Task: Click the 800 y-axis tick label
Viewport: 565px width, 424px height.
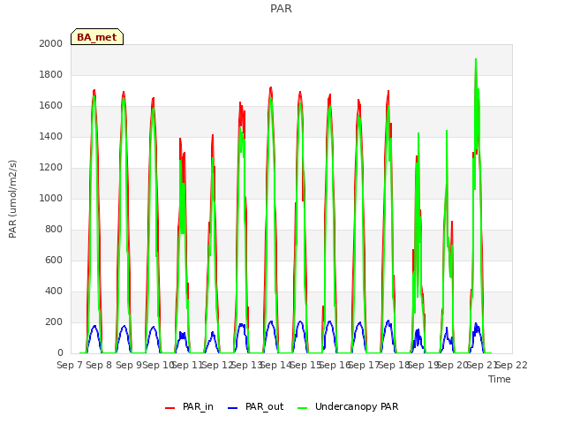Action: pyautogui.click(x=54, y=230)
